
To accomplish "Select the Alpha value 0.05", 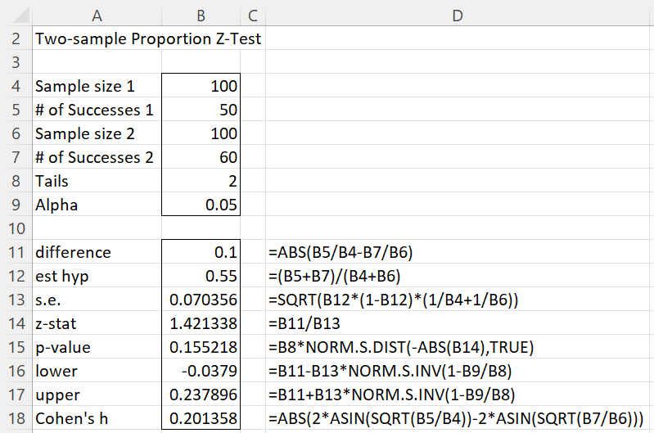I will 201,205.
